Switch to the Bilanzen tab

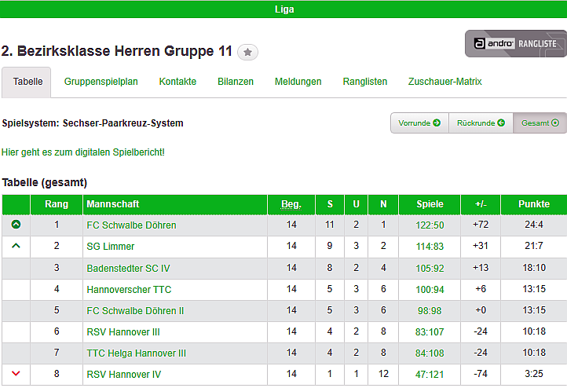click(236, 82)
